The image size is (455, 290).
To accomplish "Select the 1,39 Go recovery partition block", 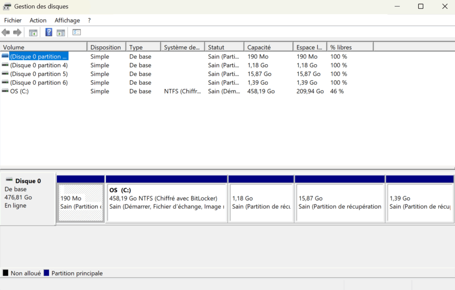I will click(419, 200).
